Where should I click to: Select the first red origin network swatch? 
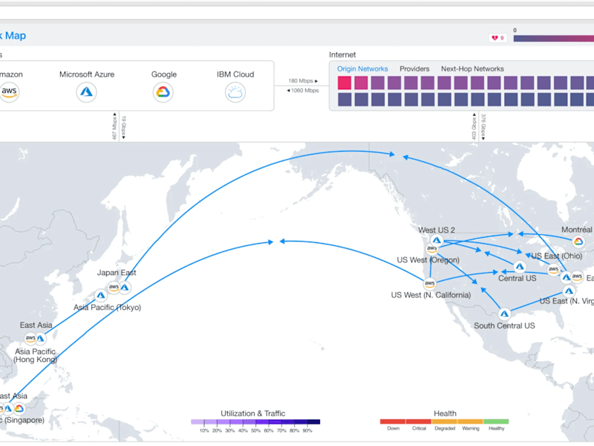tap(345, 83)
